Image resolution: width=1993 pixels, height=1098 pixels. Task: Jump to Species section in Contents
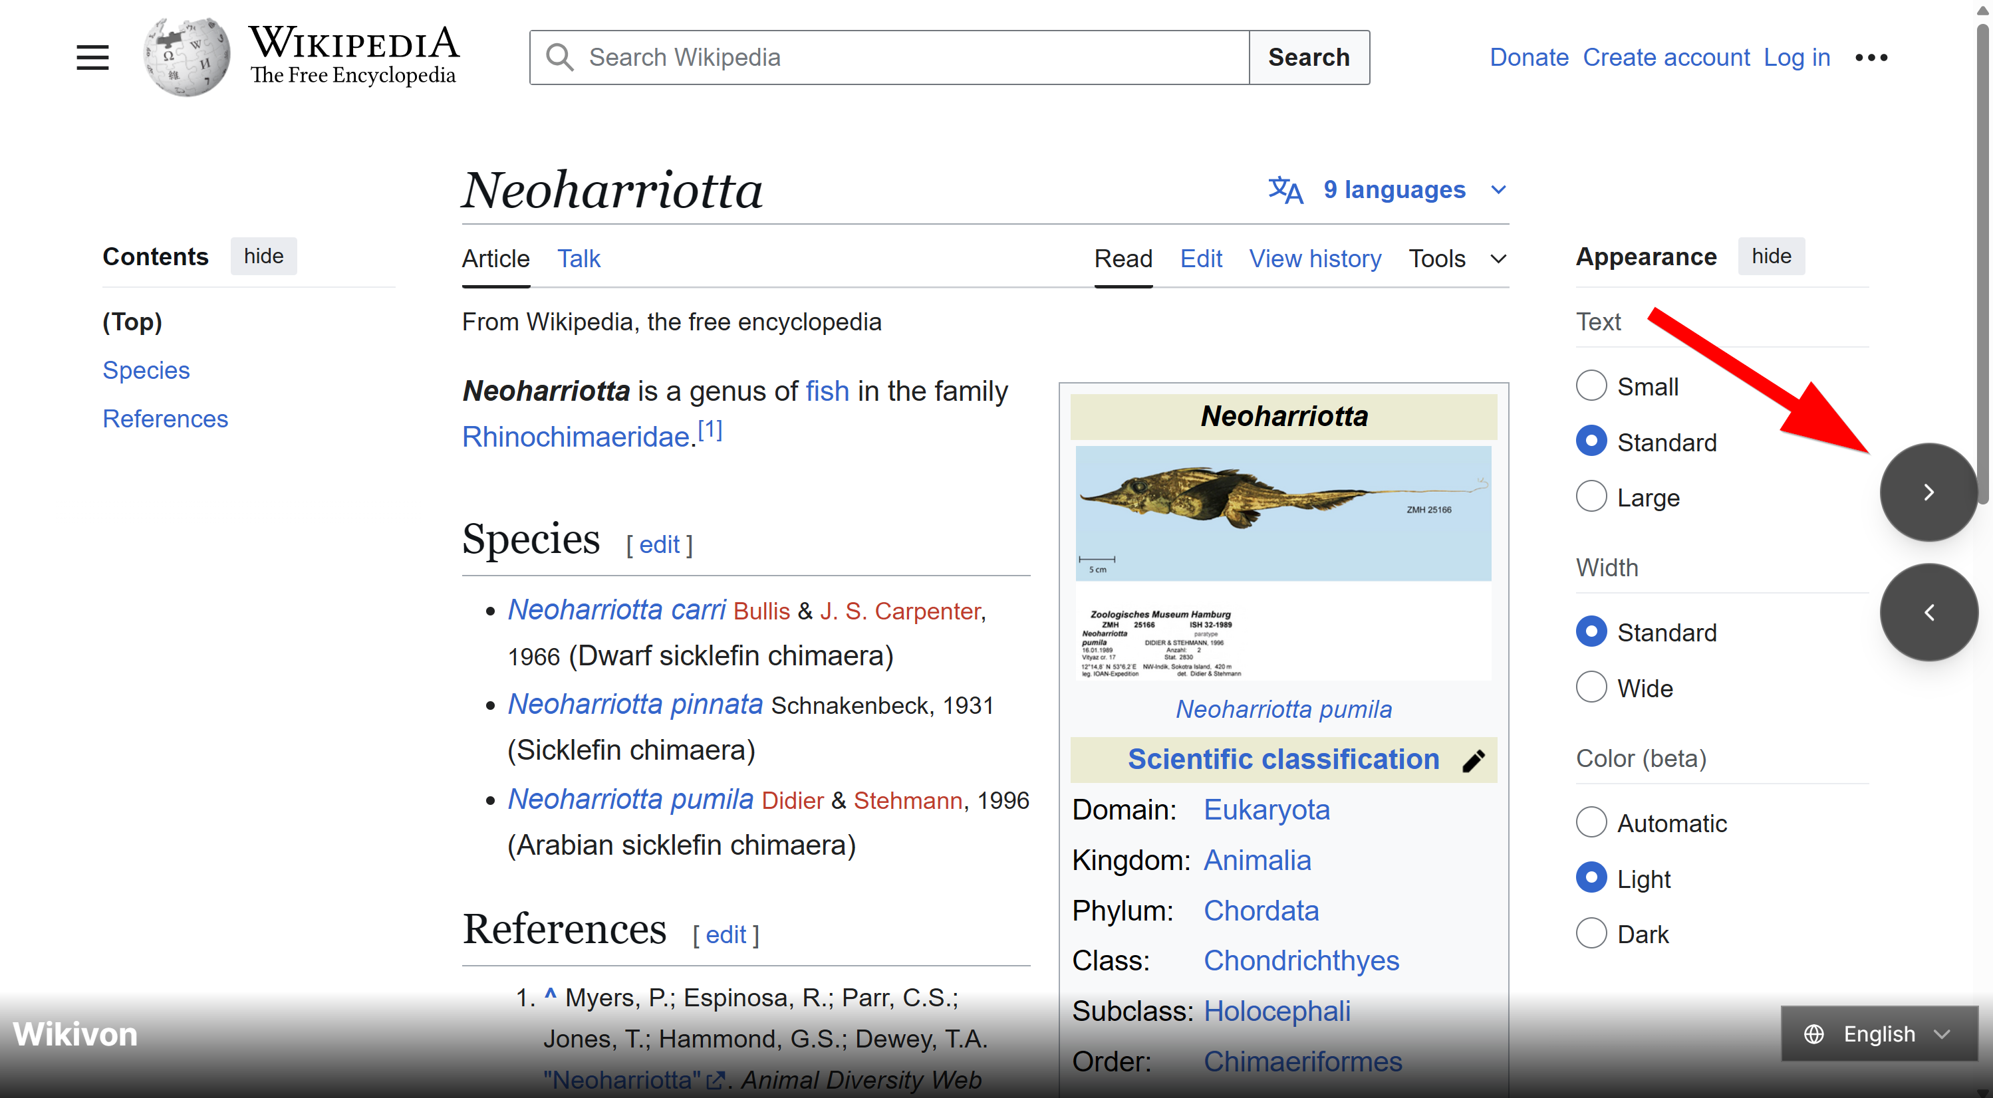pyautogui.click(x=146, y=370)
